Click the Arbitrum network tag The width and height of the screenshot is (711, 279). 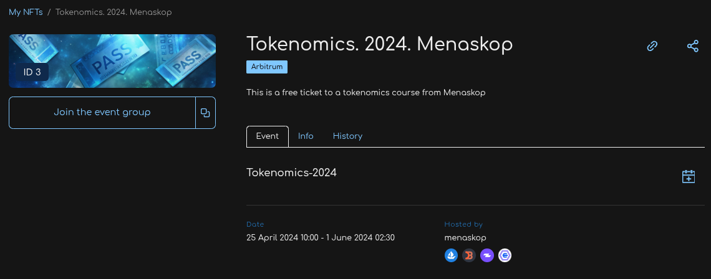coord(267,67)
